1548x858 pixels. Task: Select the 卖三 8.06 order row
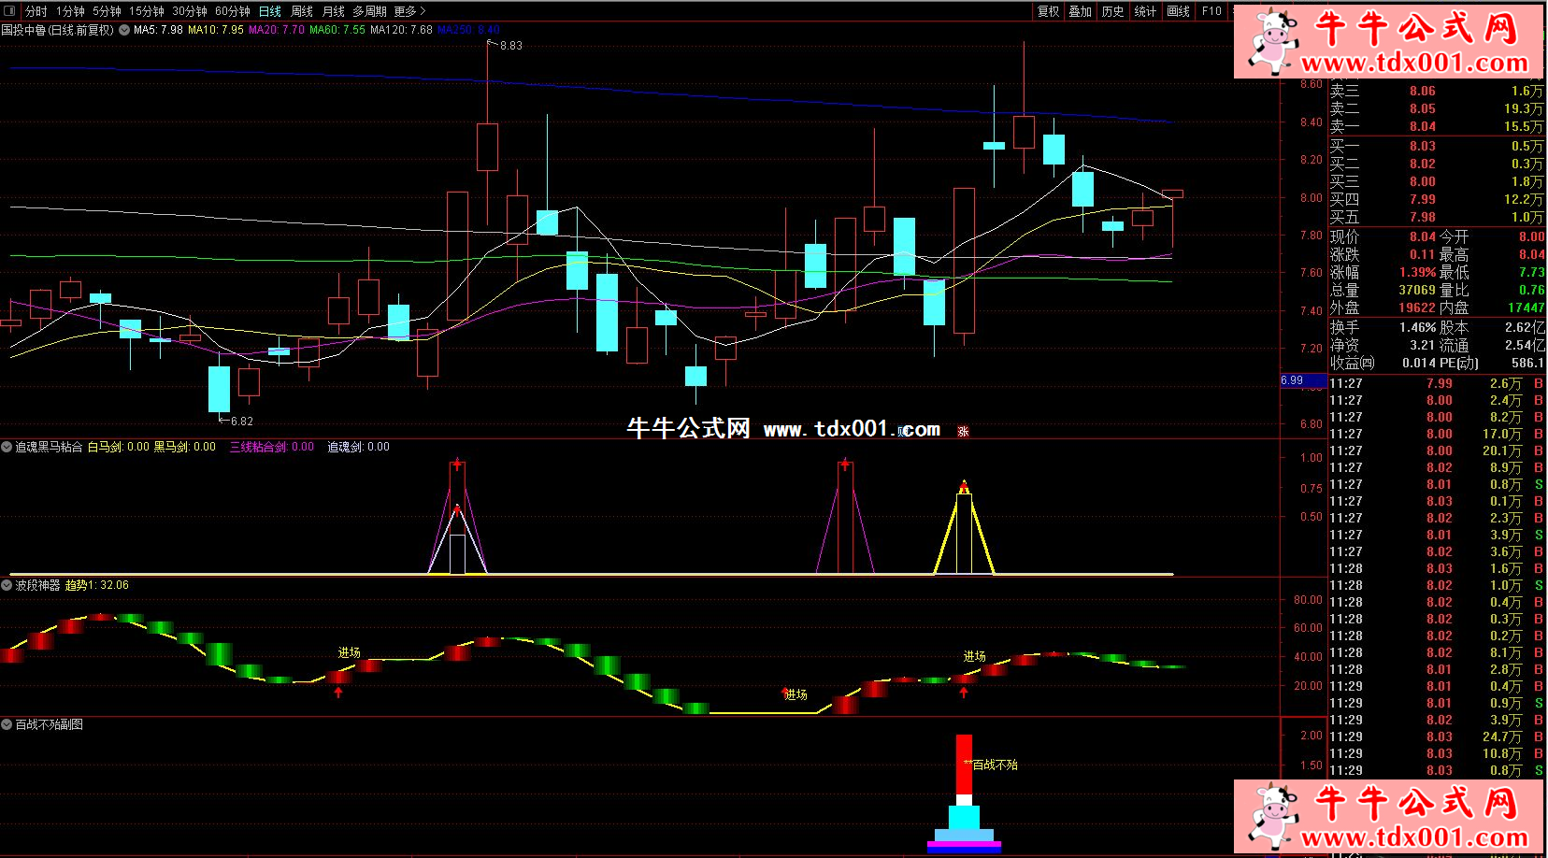pos(1437,91)
